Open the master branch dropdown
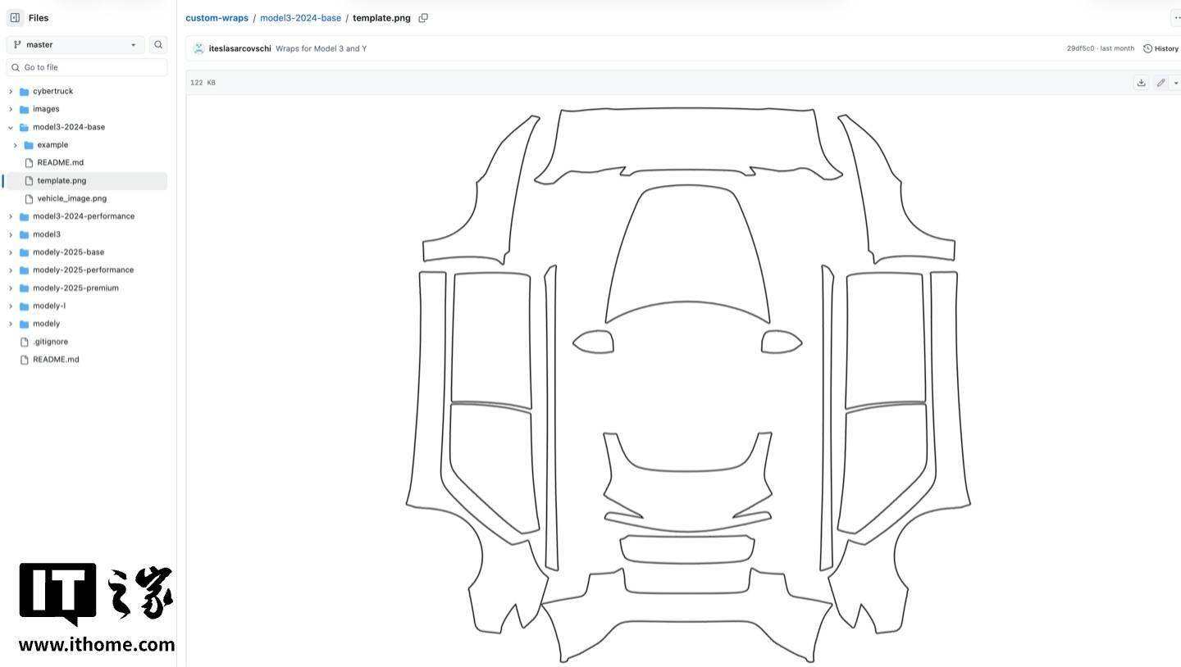Viewport: 1181px width, 667px height. 75,45
